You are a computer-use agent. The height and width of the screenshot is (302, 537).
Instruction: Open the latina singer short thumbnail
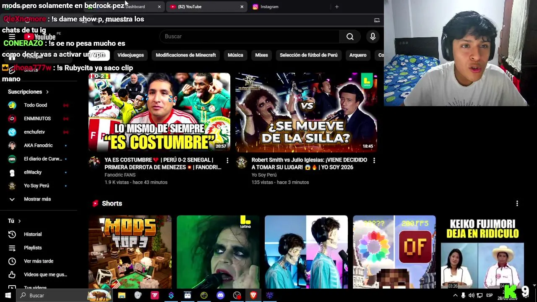coord(218,252)
